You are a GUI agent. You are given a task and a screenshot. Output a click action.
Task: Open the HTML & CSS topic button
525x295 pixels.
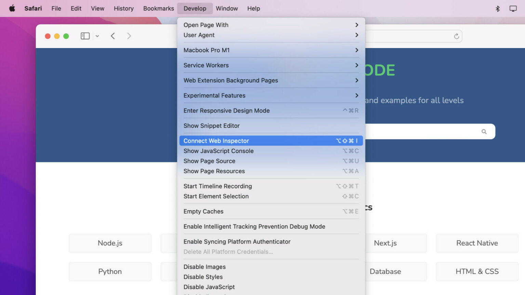coord(477,271)
